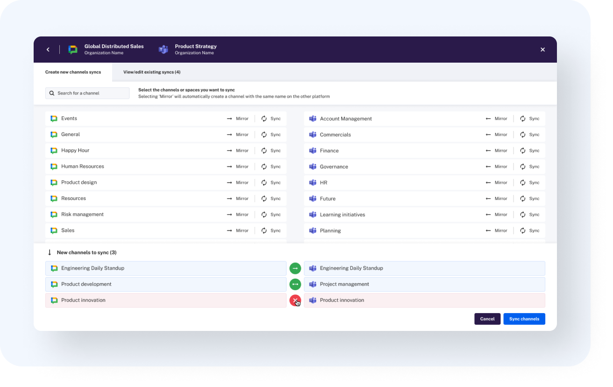613x387 pixels.
Task: Go back using the header arrow
Action: point(48,50)
